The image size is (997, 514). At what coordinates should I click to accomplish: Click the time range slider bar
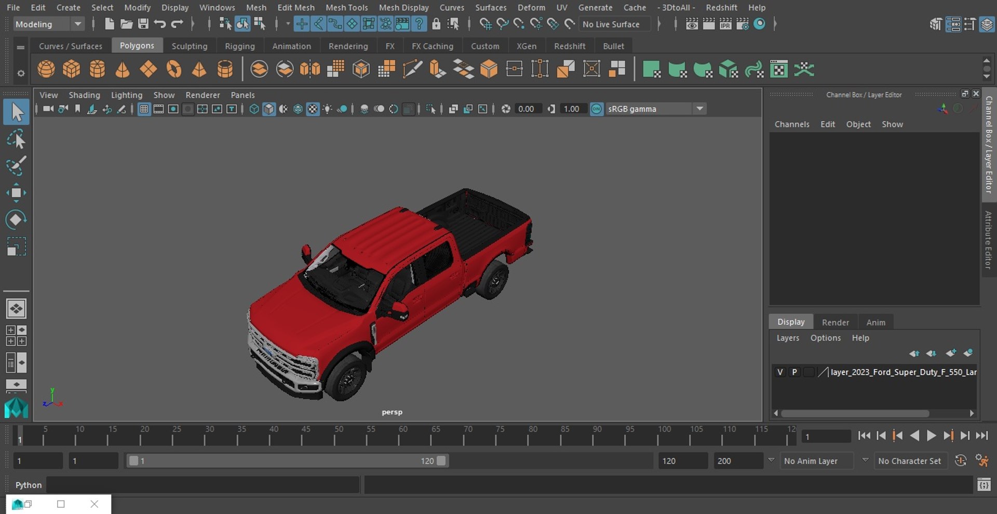(x=288, y=461)
